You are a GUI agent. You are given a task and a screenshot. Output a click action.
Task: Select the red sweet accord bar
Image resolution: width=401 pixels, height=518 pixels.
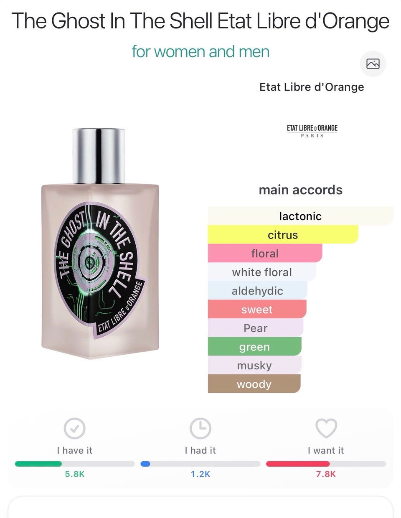(x=257, y=310)
